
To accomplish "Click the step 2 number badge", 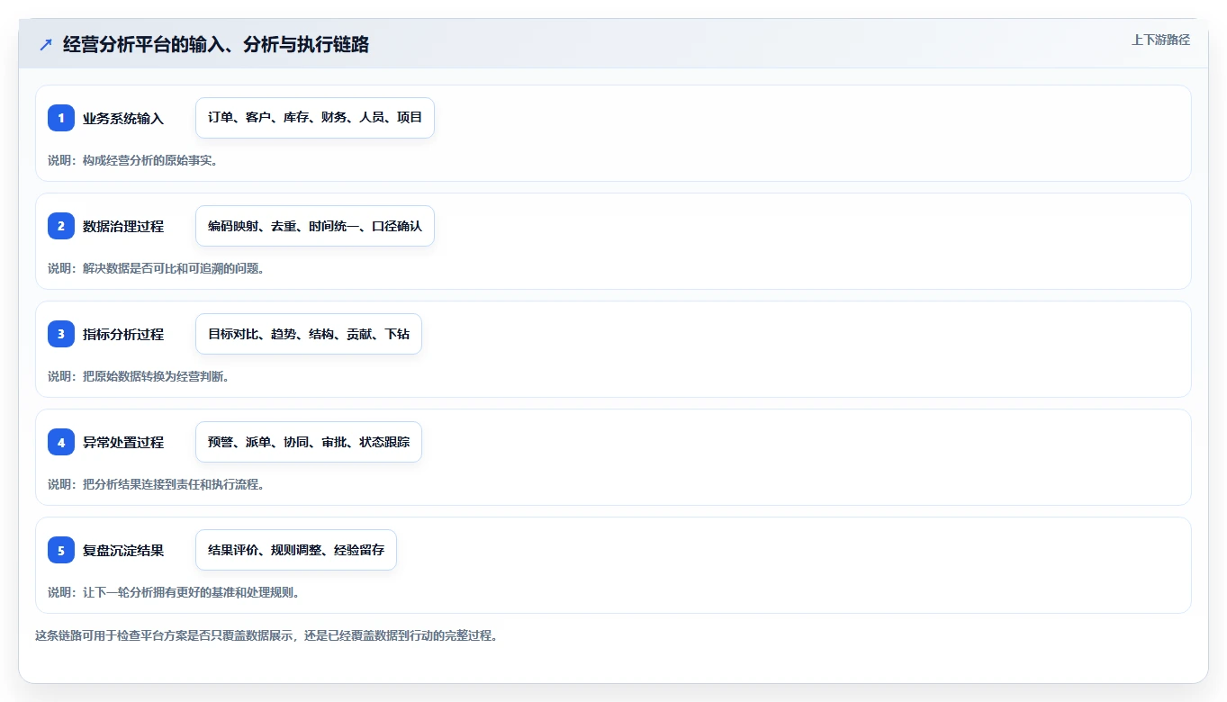I will tap(61, 226).
